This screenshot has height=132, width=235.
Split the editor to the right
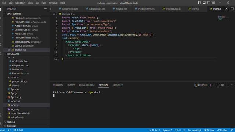(x=232, y=9)
